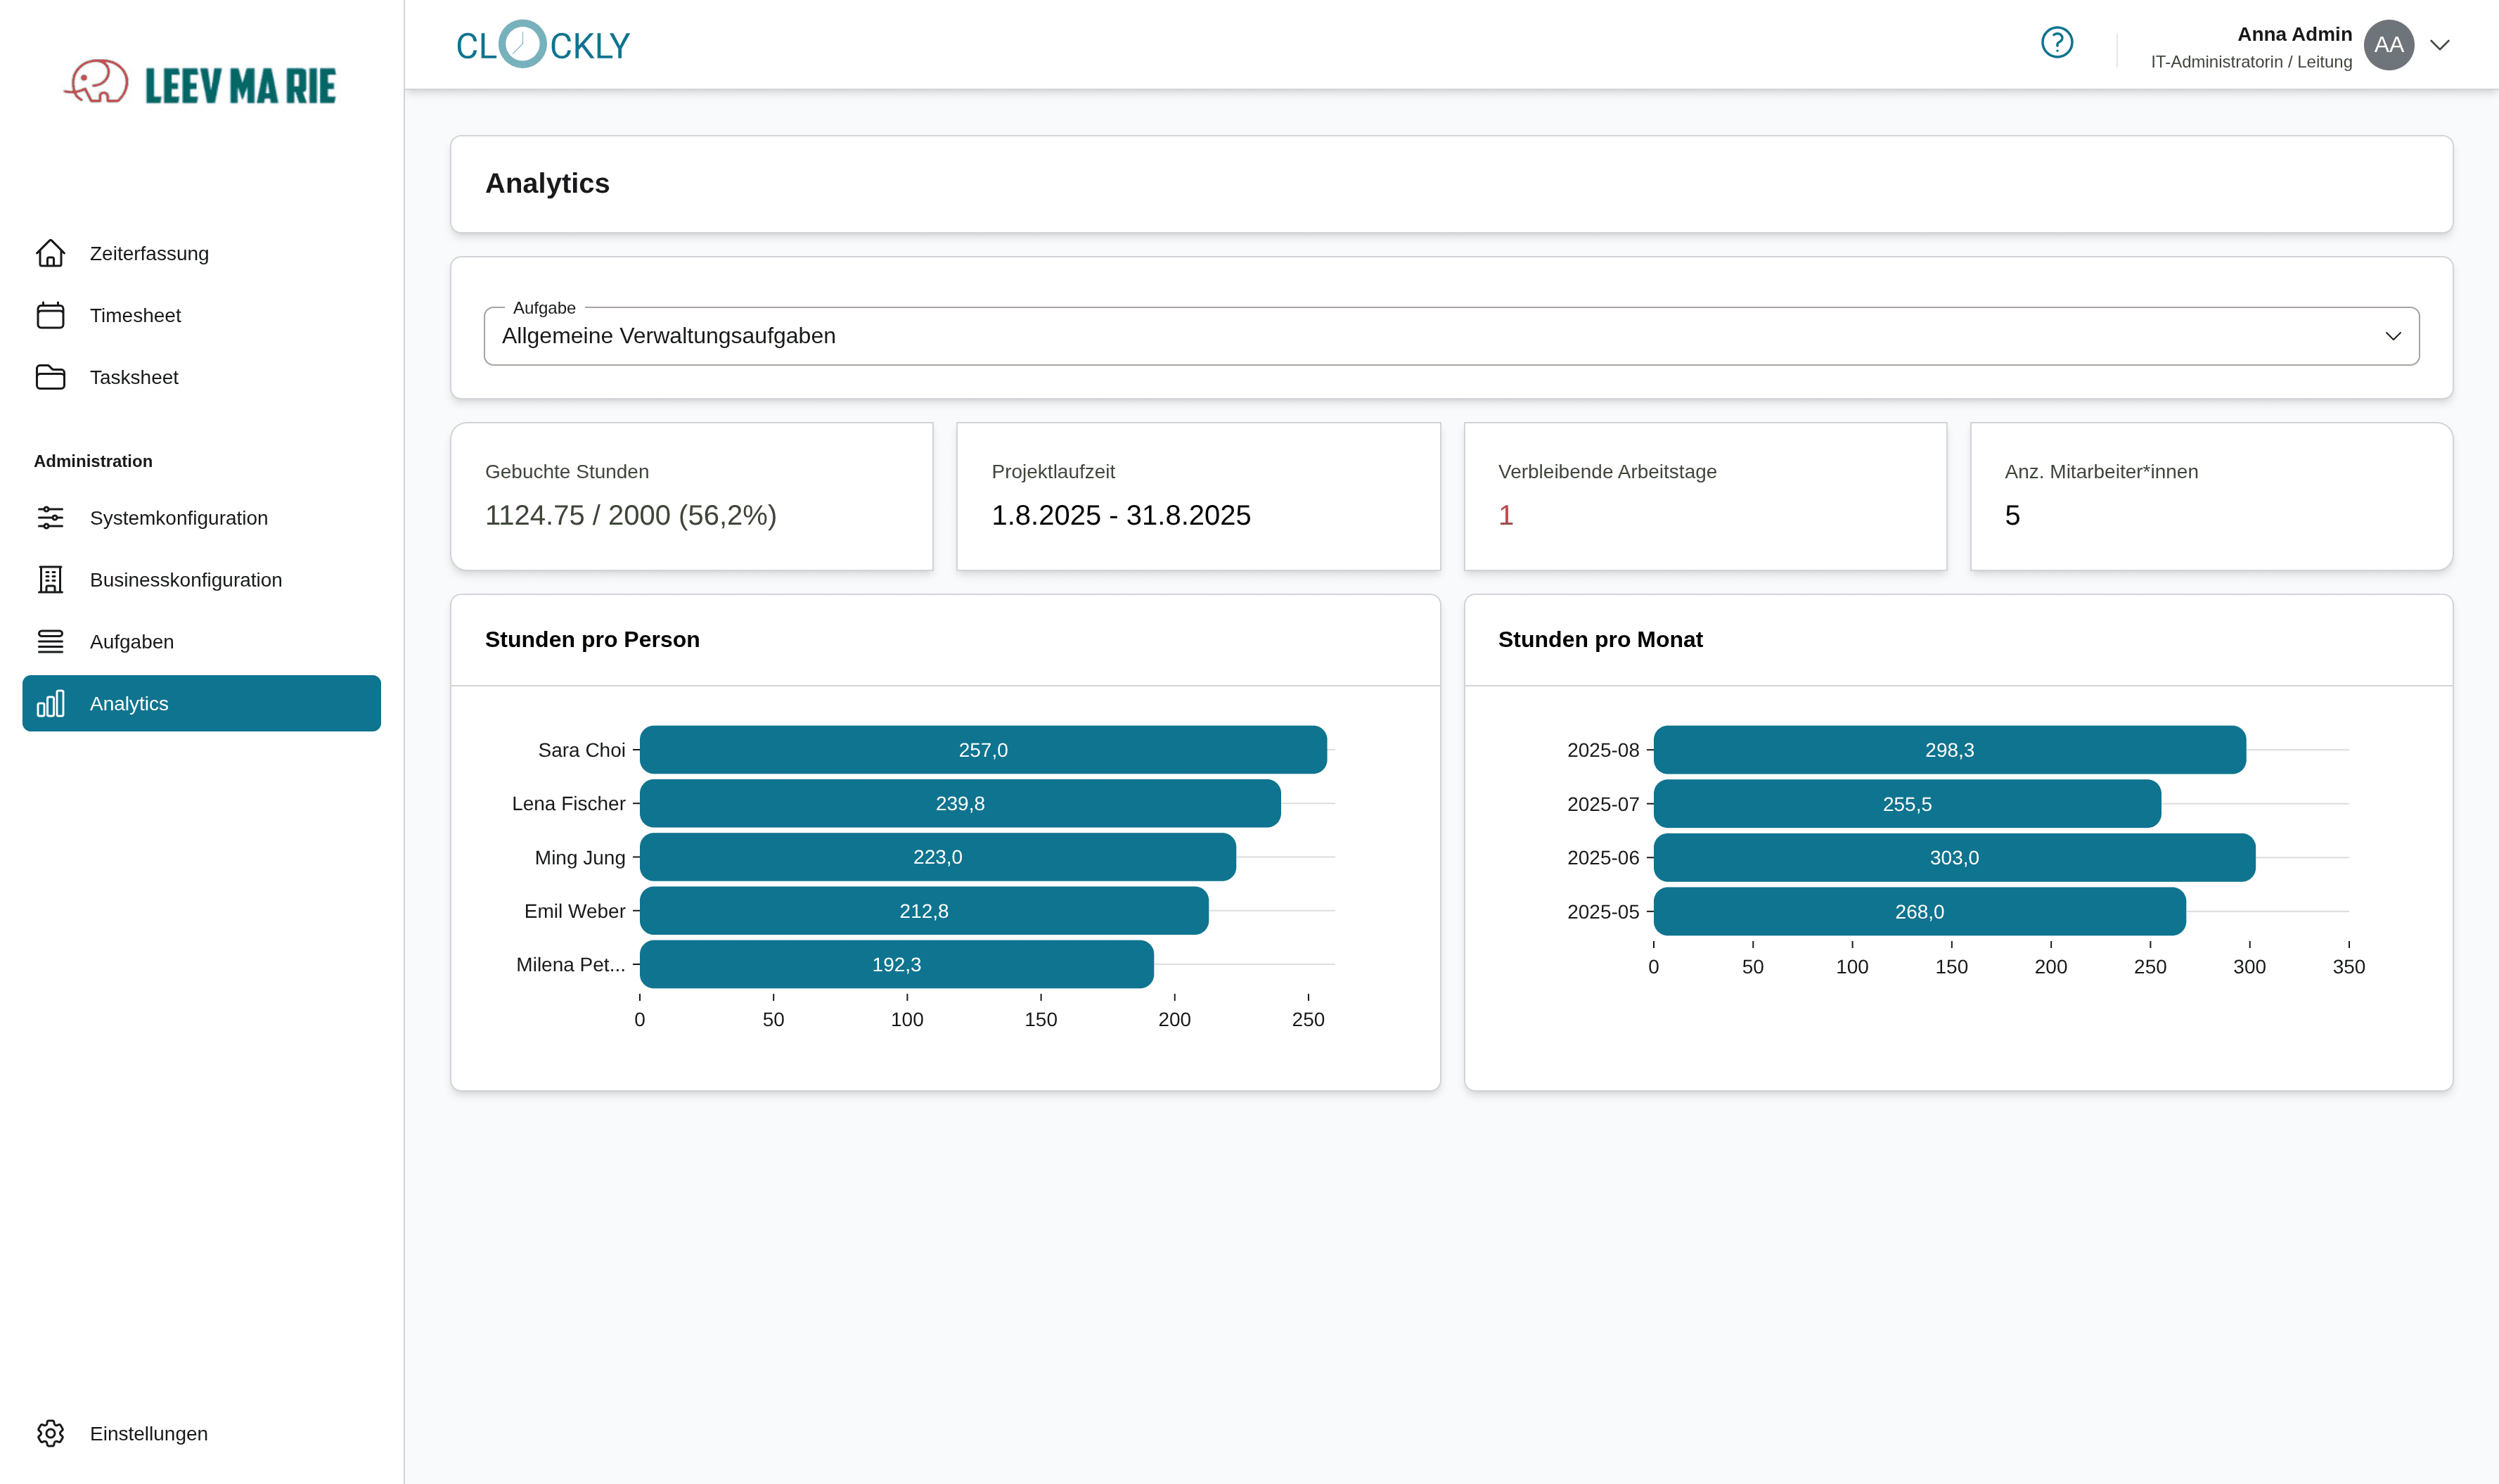Expand the user menu chevron
The image size is (2499, 1484).
[2440, 45]
